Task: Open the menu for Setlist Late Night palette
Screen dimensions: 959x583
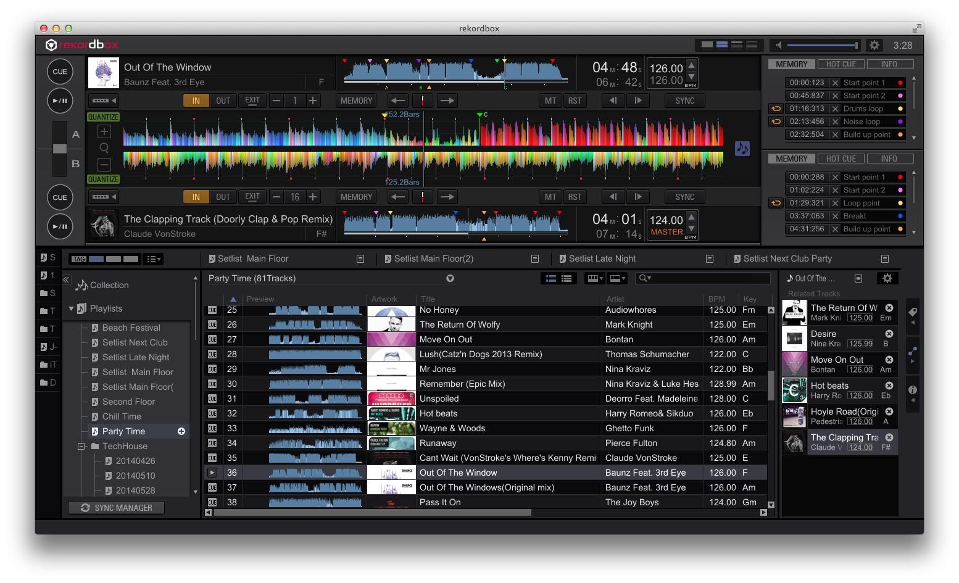Action: coord(710,259)
